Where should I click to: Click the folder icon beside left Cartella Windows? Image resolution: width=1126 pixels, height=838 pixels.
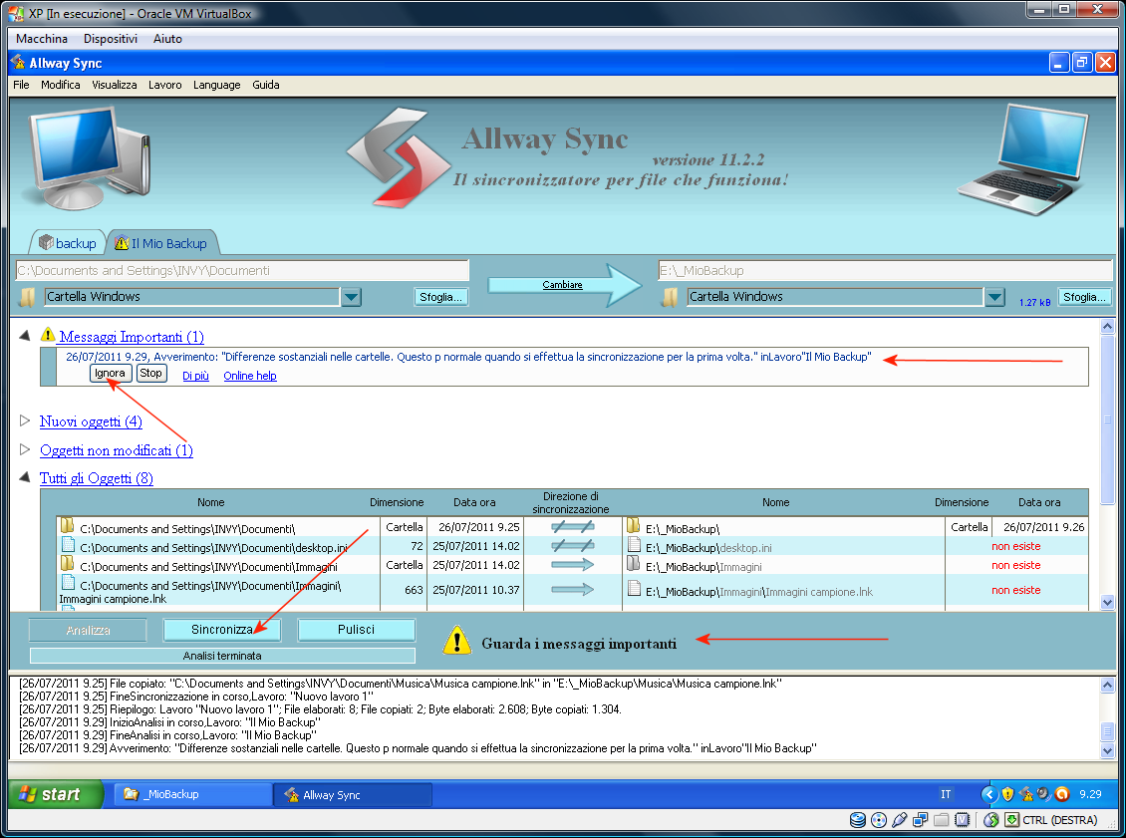coord(27,297)
